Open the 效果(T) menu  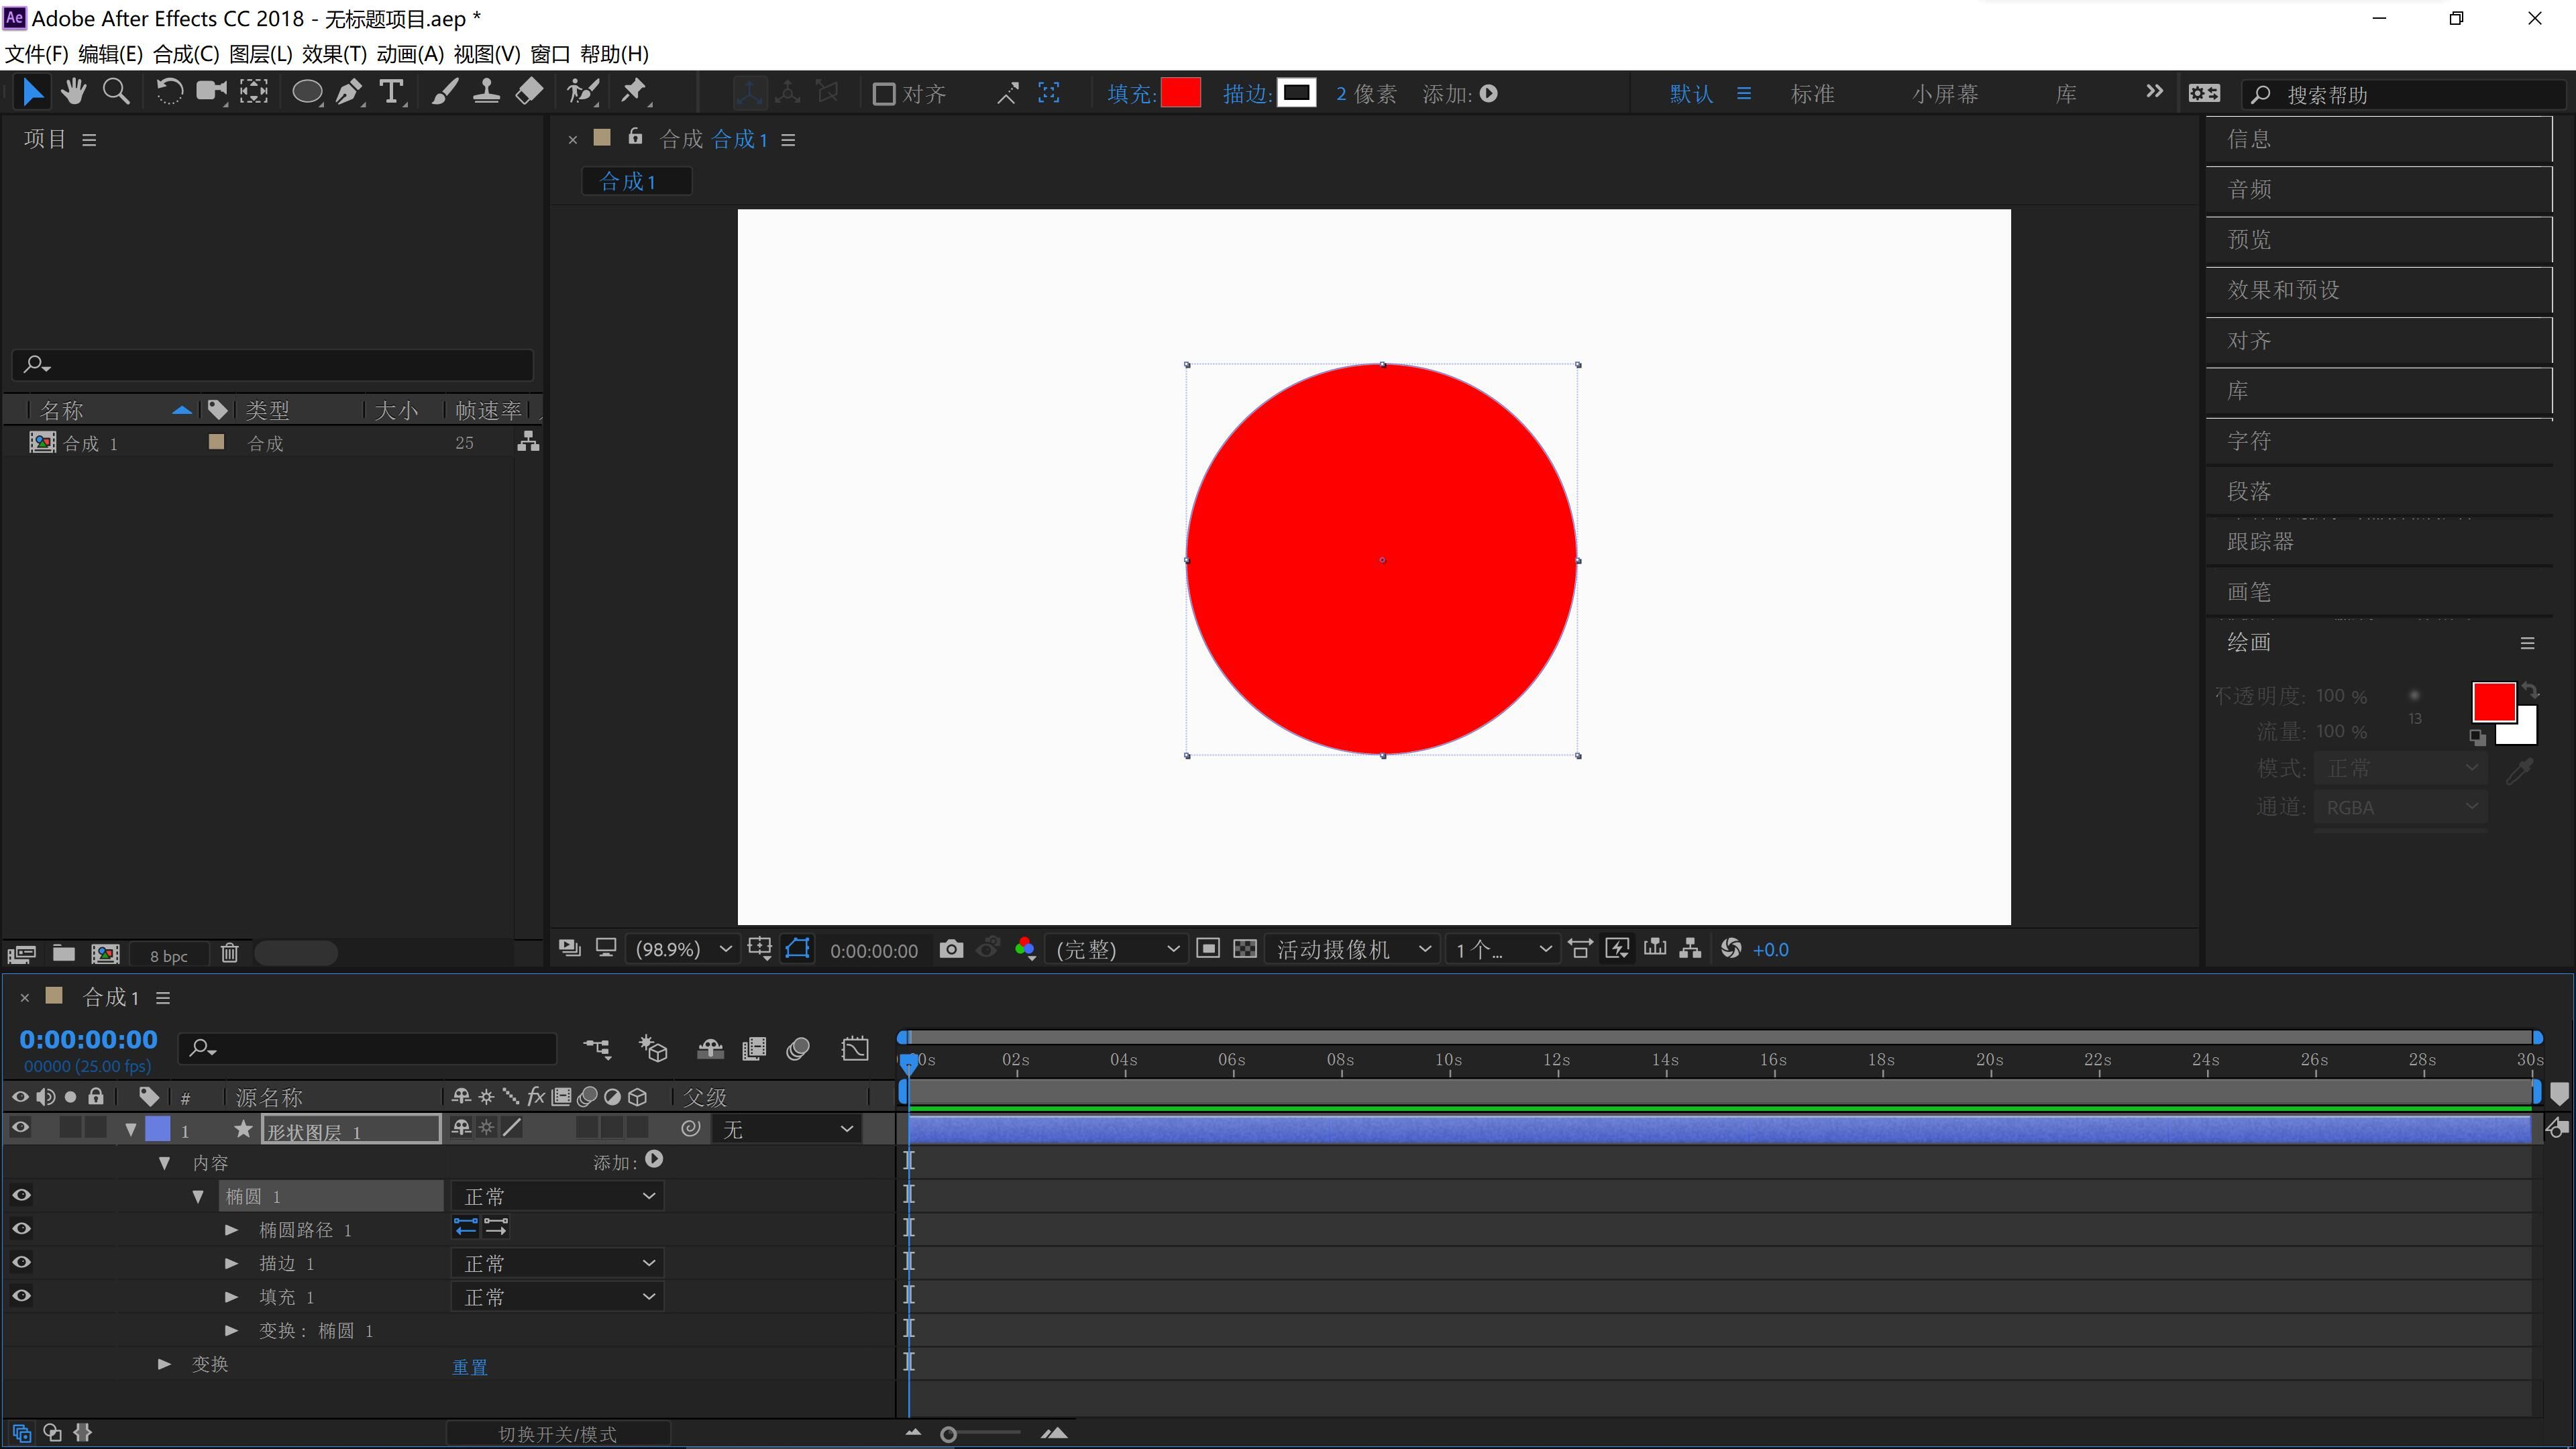click(334, 54)
